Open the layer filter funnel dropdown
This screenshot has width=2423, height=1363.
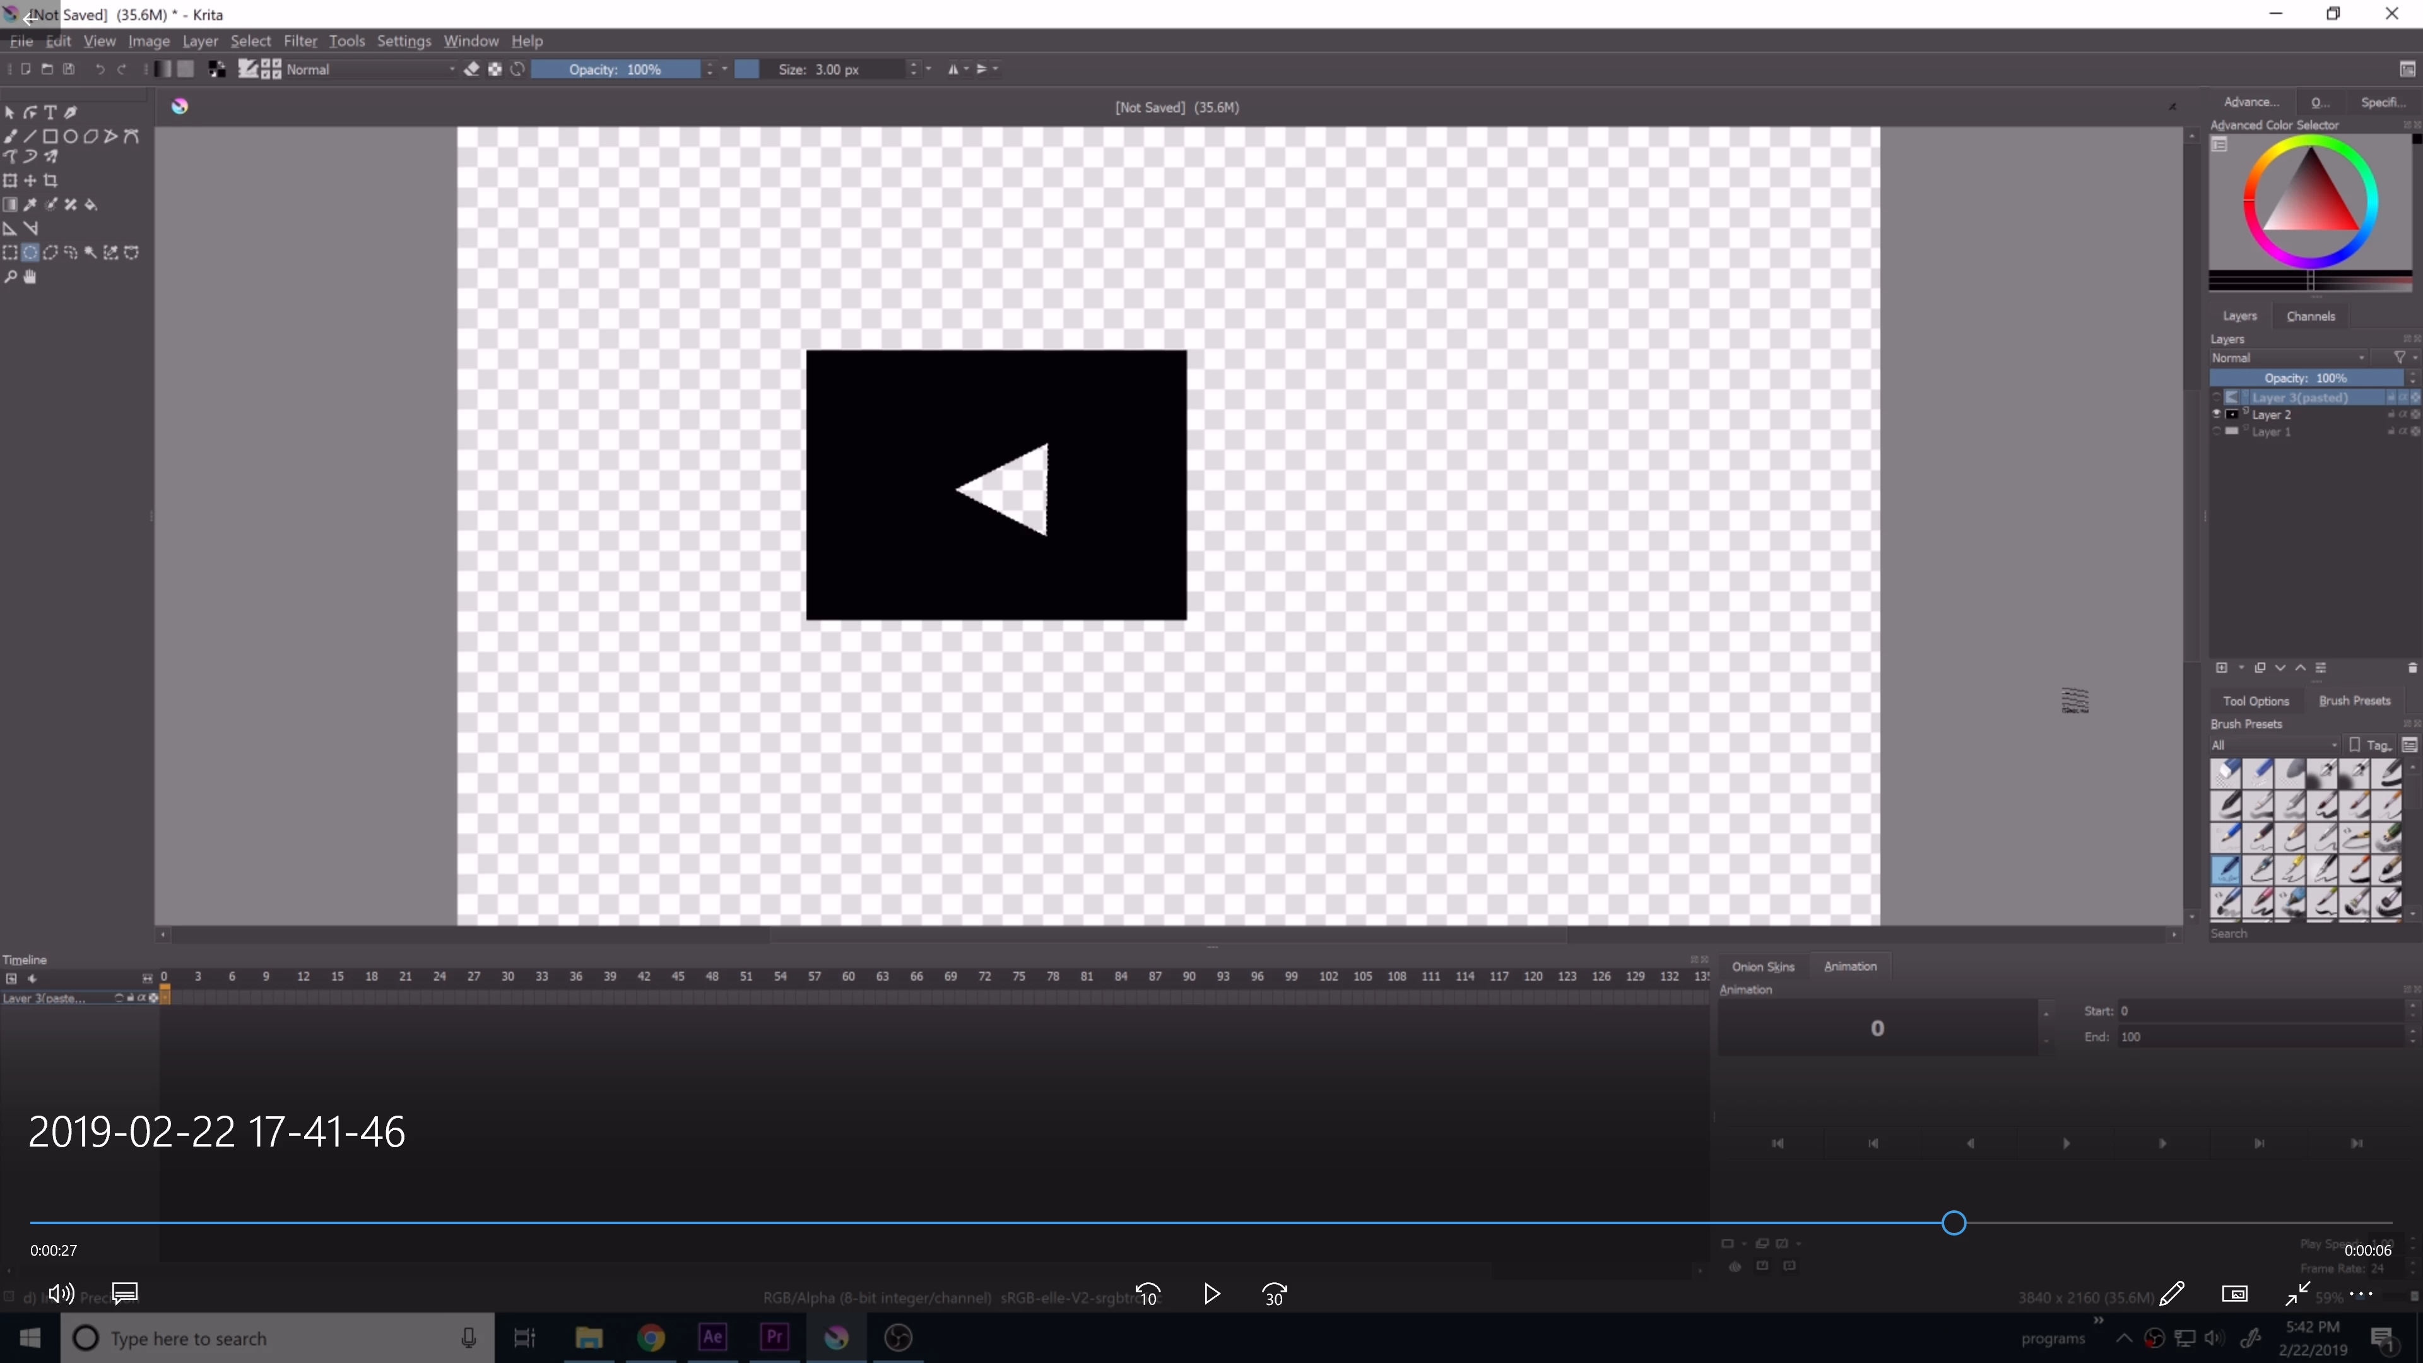click(x=2400, y=357)
